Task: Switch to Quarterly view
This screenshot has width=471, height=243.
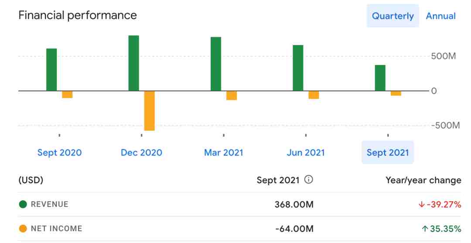Action: (392, 16)
